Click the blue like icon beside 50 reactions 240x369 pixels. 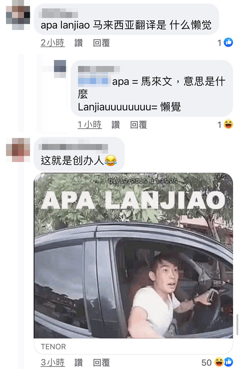pyautogui.click(x=228, y=362)
